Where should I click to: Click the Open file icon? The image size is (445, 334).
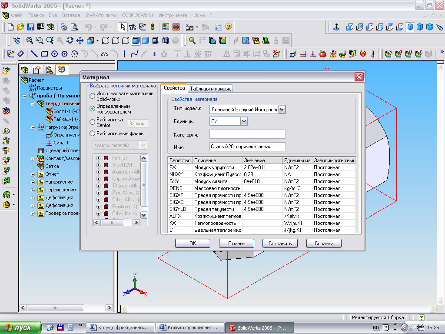coord(20,27)
